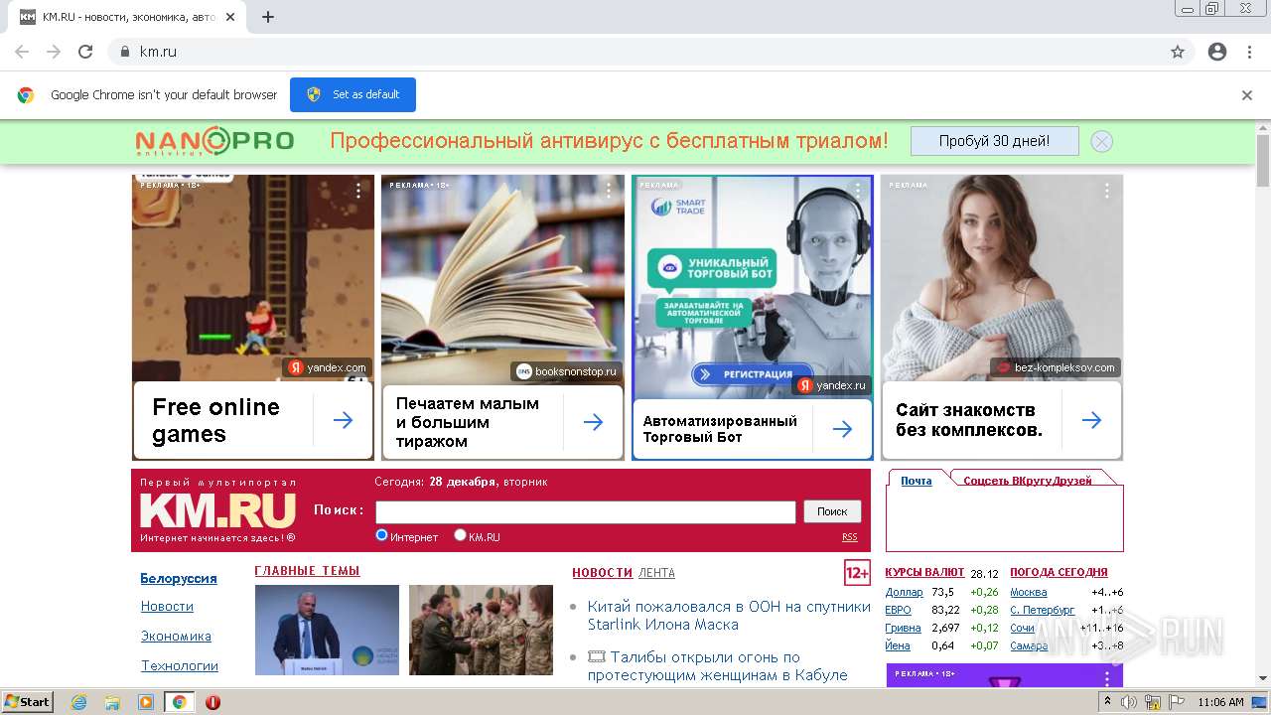Select the Интернет search radio button
Screen dimensions: 1271x715
point(381,535)
